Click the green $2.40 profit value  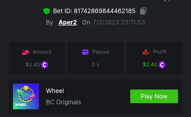click(150, 65)
